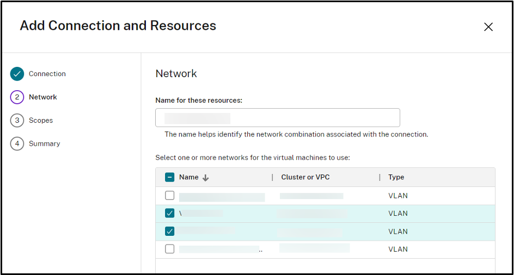Uncheck the second VLAN network row checkbox

169,214
